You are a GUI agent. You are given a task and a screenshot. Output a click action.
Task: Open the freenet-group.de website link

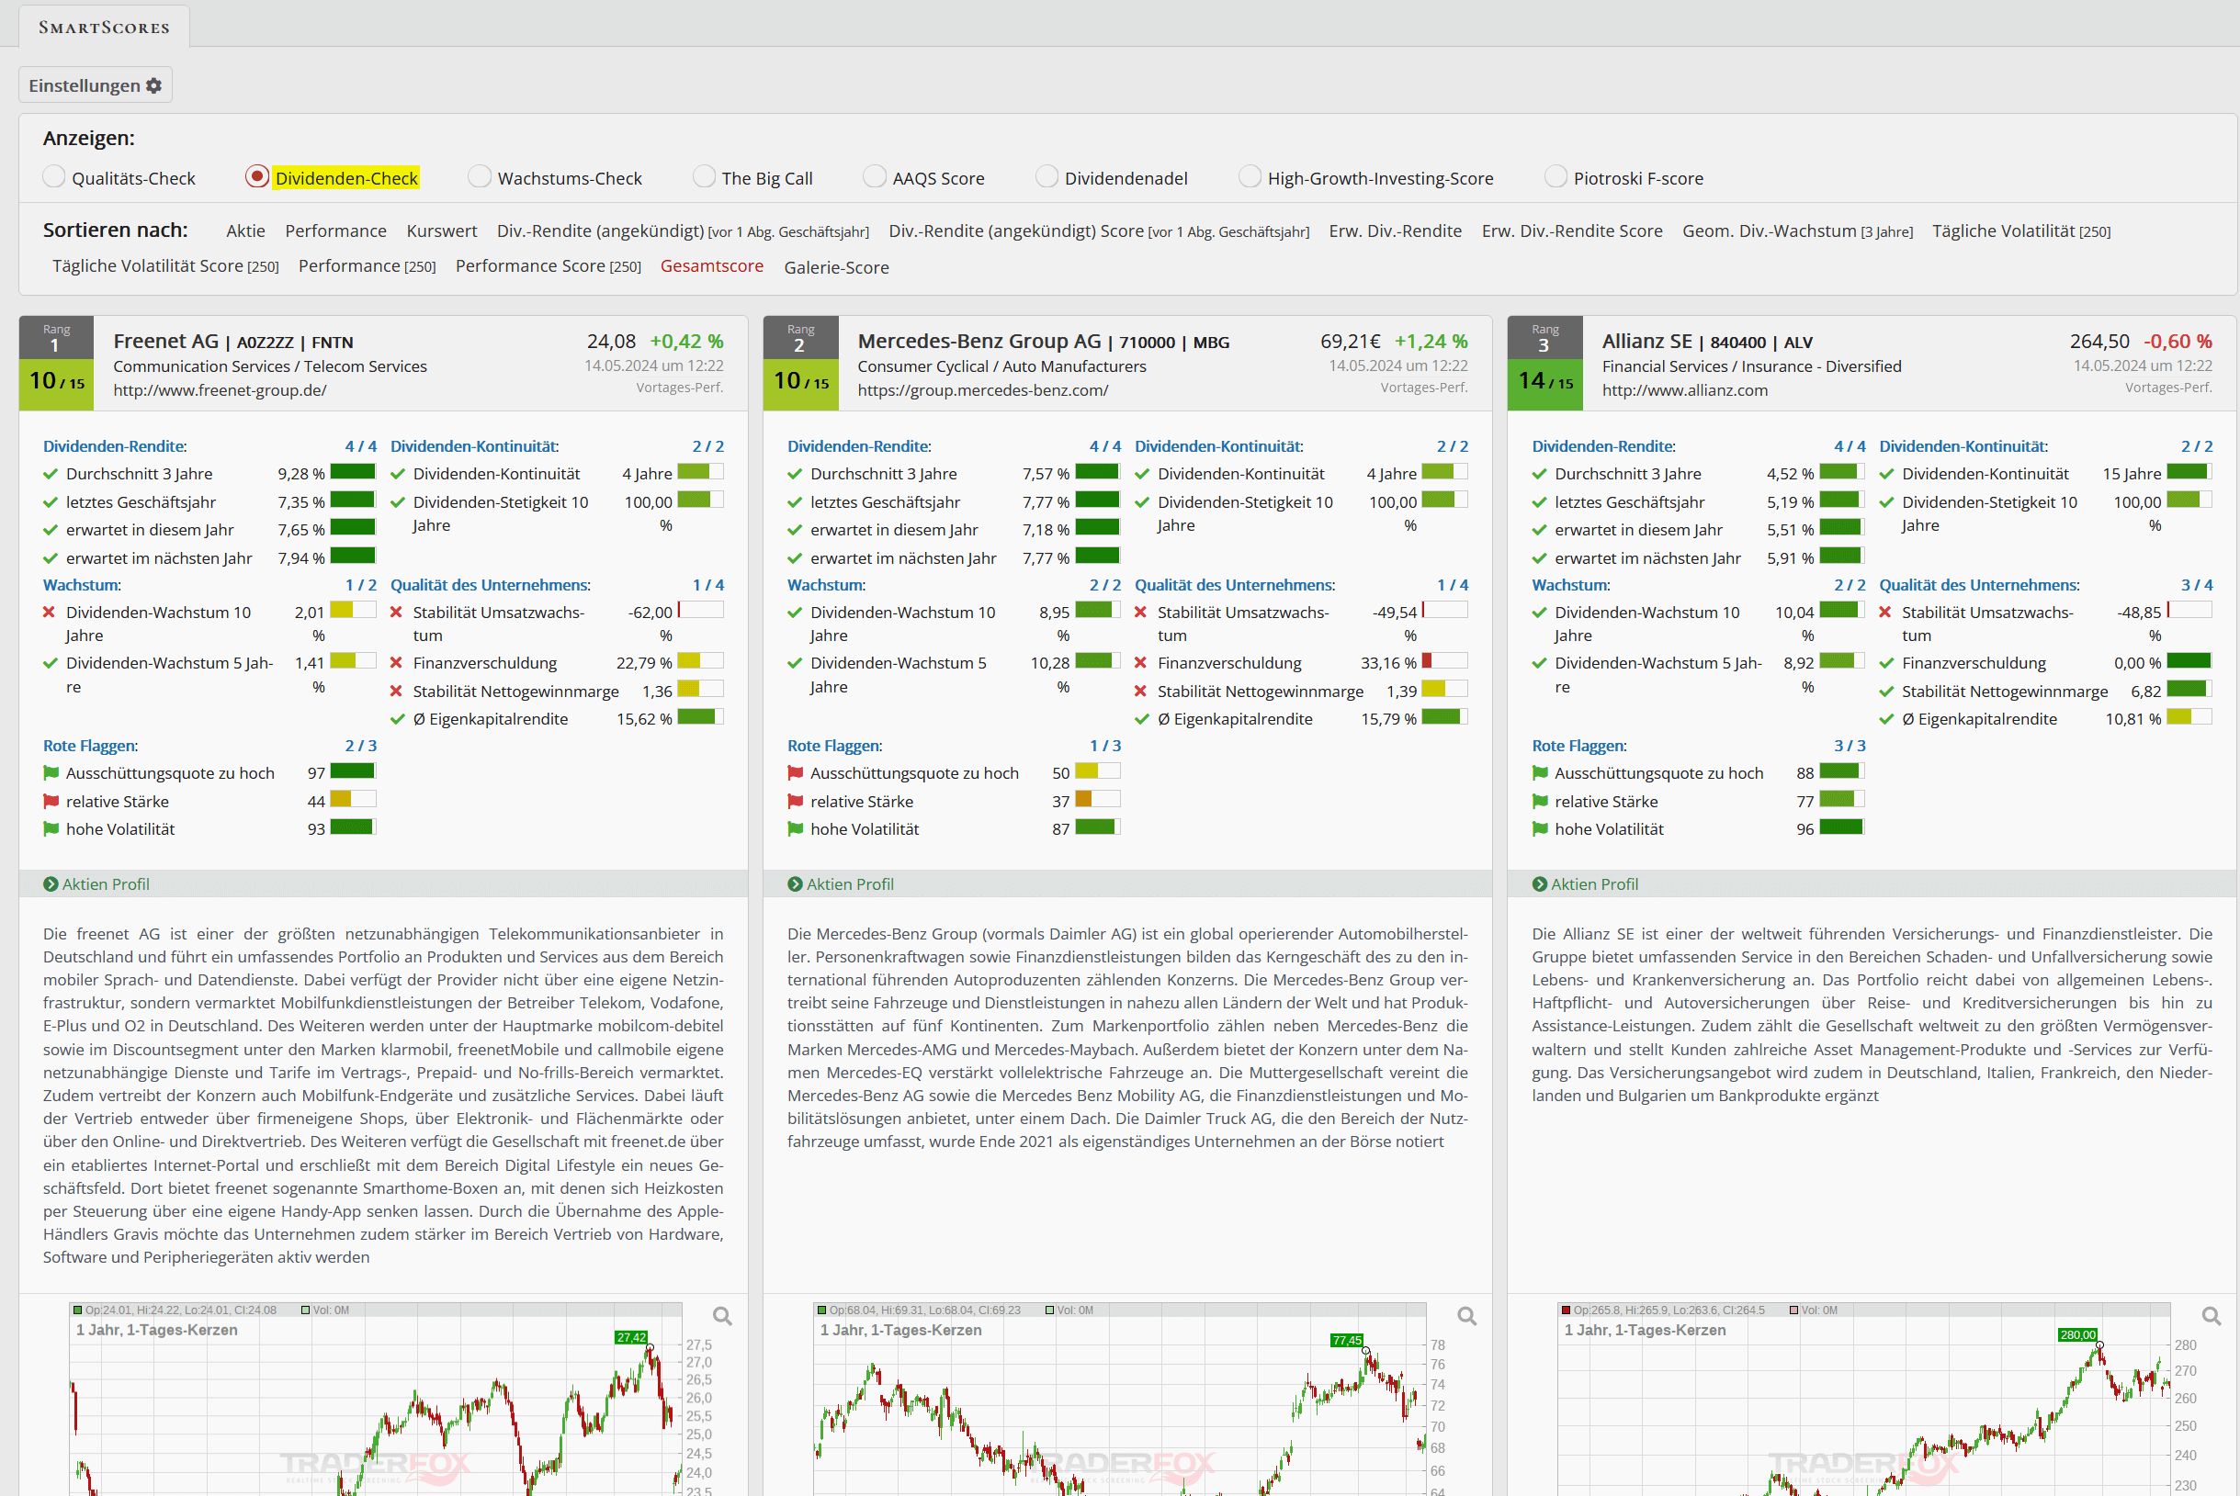point(220,390)
